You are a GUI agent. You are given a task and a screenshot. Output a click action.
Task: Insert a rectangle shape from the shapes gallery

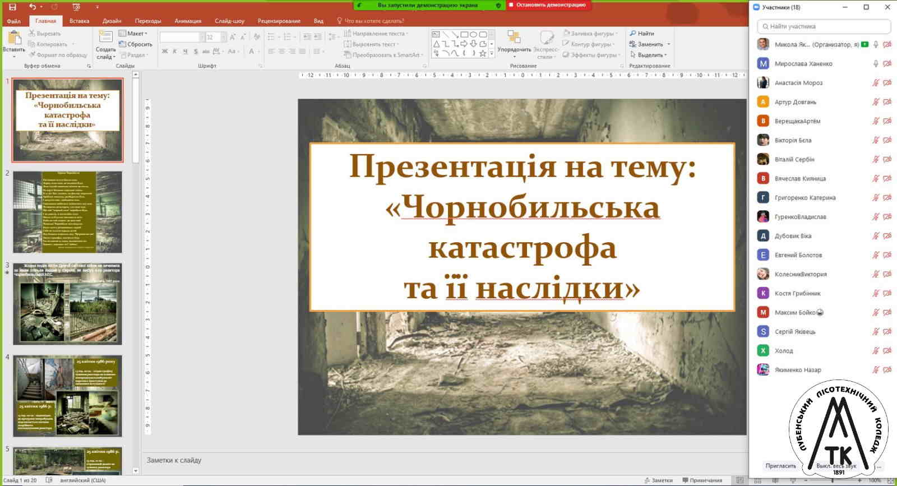point(464,34)
